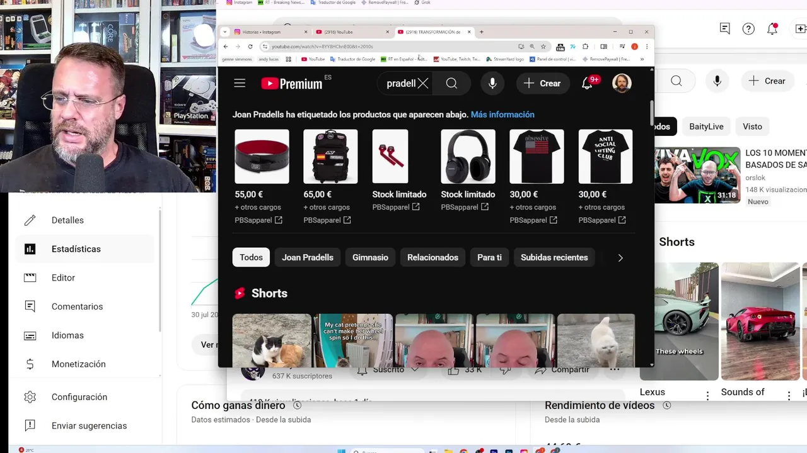Open Configuración gear in Studio sidebar

pyautogui.click(x=30, y=397)
